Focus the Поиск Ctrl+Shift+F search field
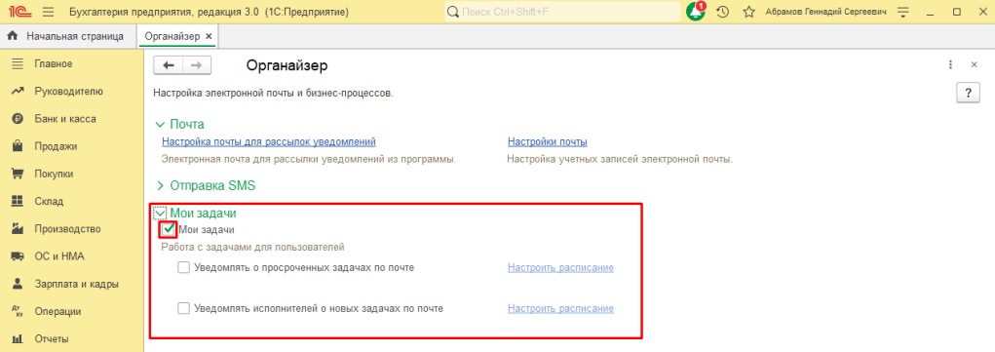Screen dimensions: 995x352 click(561, 12)
